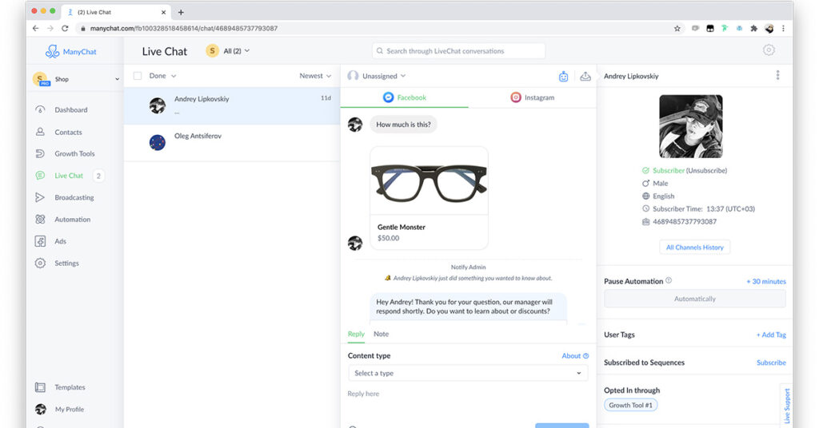Viewport: 819px width, 428px height.
Task: Tick the select-all conversations checkbox
Action: pyautogui.click(x=138, y=76)
